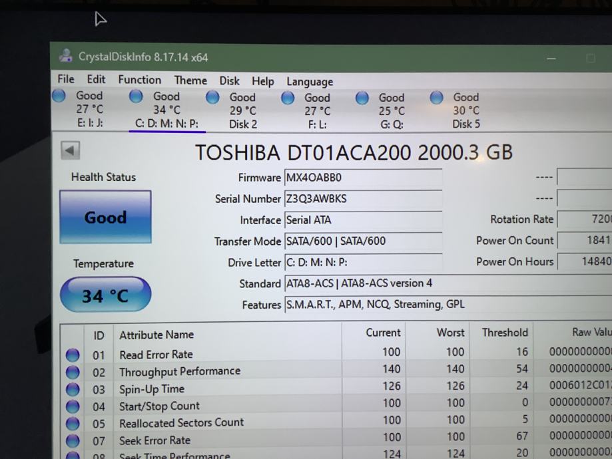Click the previous disk arrow button

[x=69, y=150]
